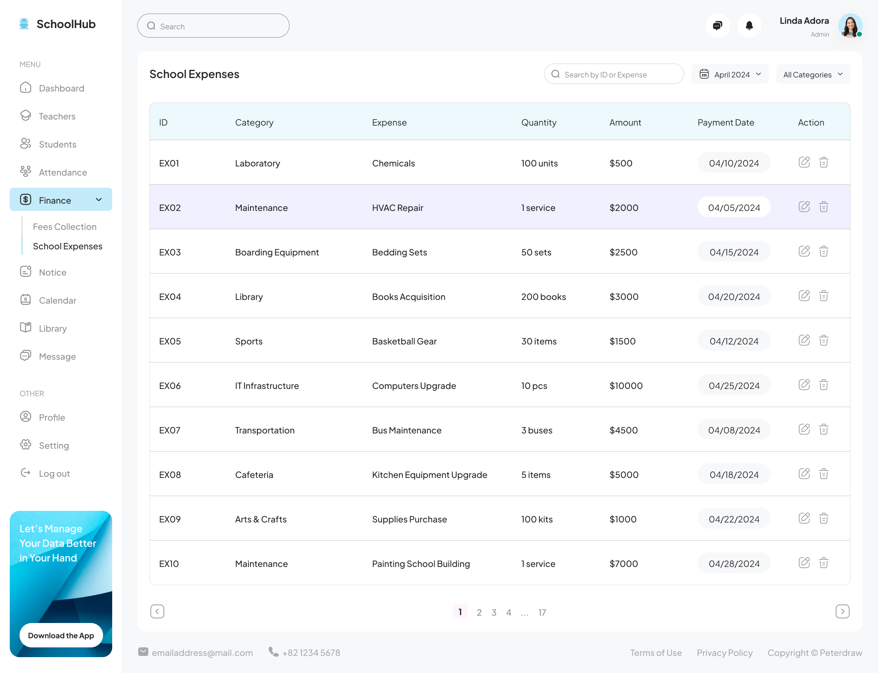
Task: Switch to School Expenses under Finance
Action: tap(67, 246)
